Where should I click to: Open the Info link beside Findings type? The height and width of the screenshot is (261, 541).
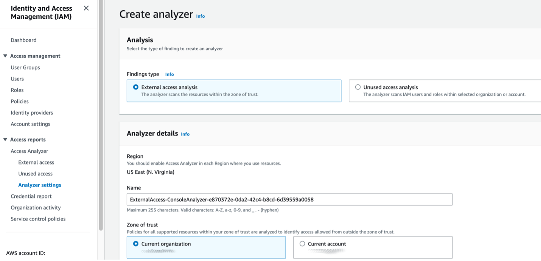[169, 74]
